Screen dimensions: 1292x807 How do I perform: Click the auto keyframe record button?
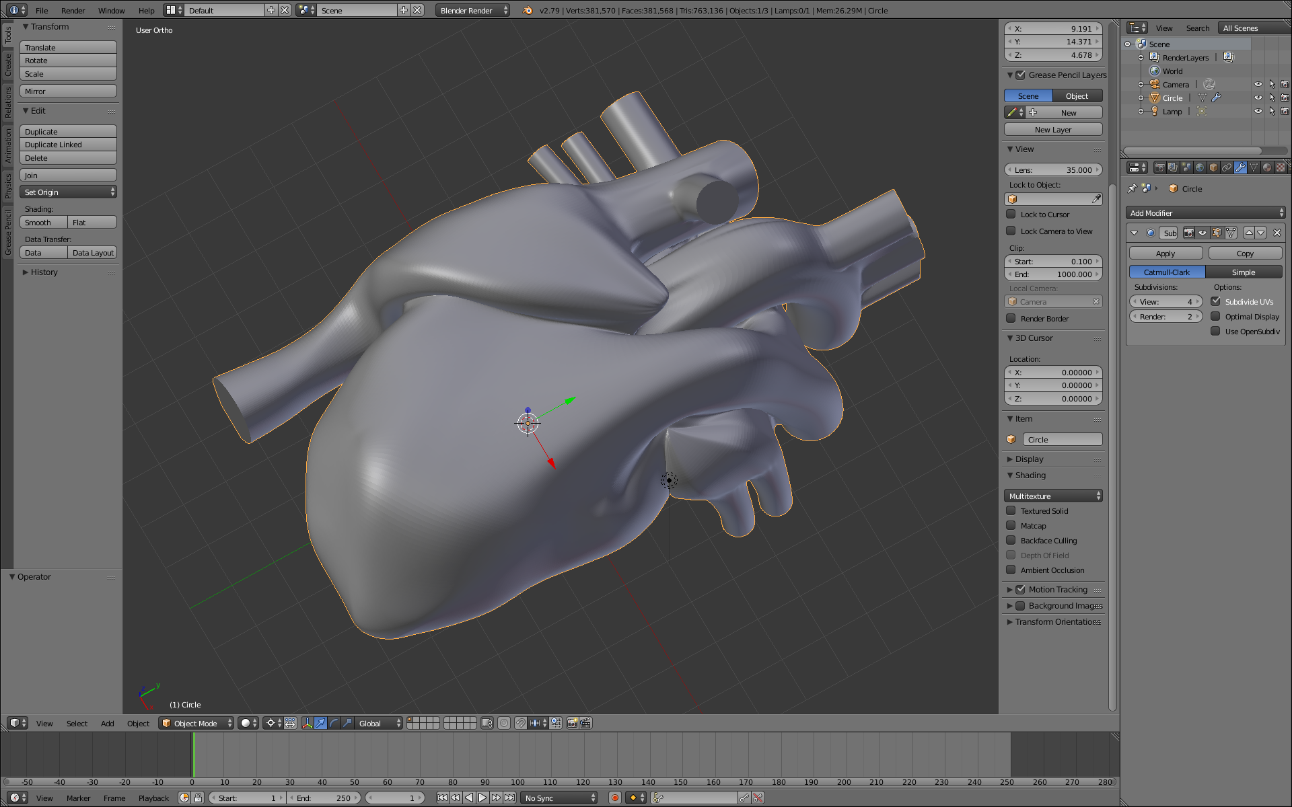click(x=614, y=798)
